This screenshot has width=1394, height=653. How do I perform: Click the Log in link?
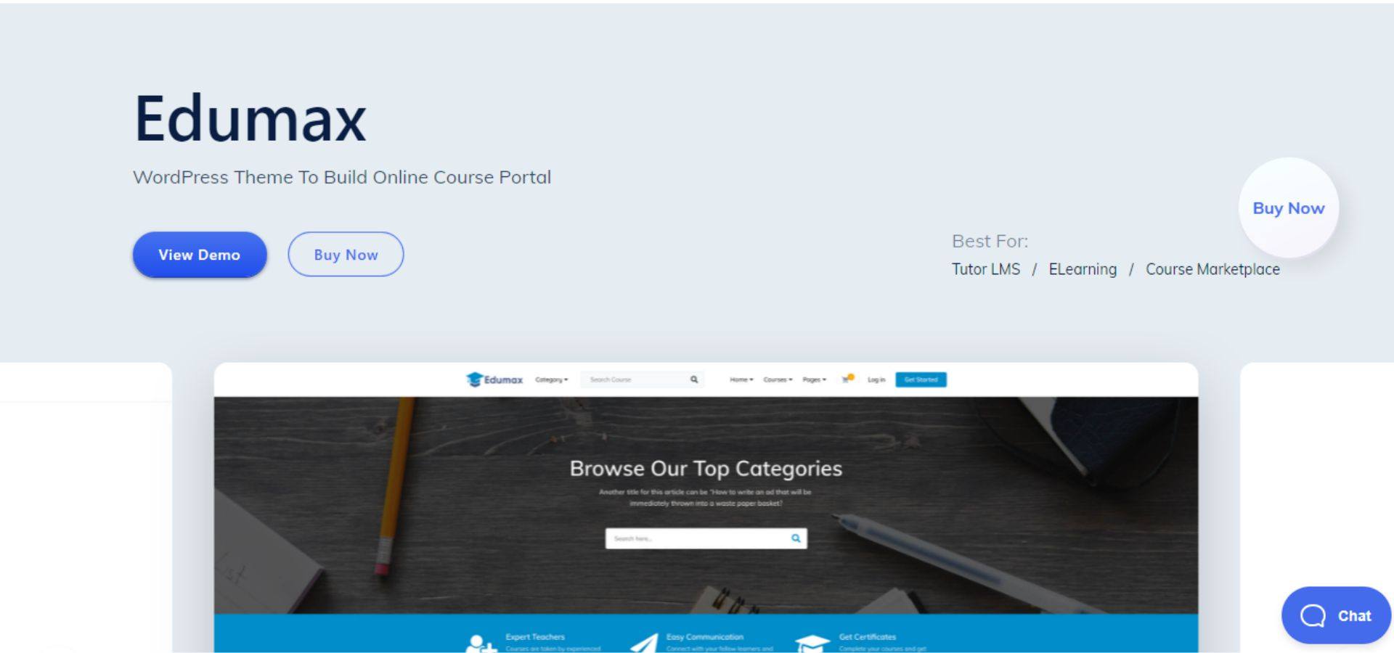876,379
